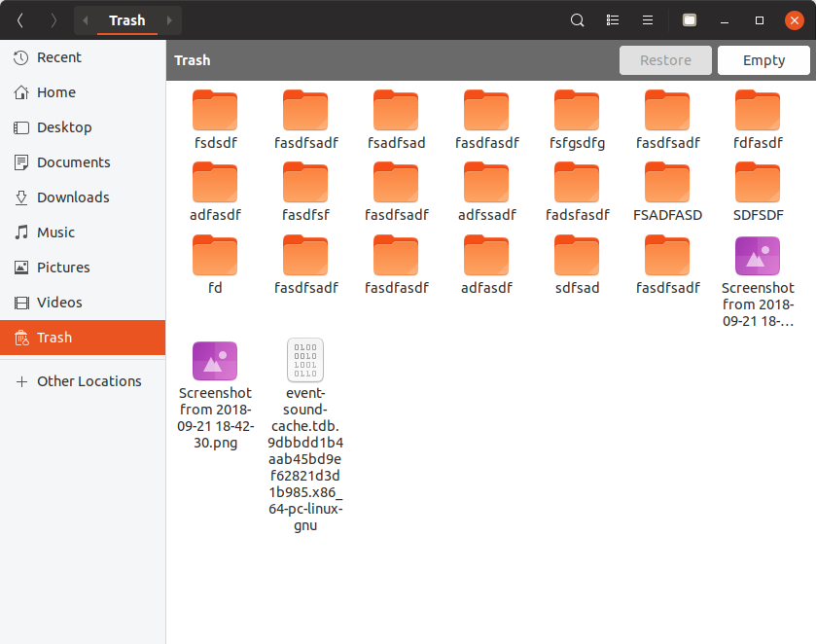Click the path bar right scroll arrow

pyautogui.click(x=169, y=20)
